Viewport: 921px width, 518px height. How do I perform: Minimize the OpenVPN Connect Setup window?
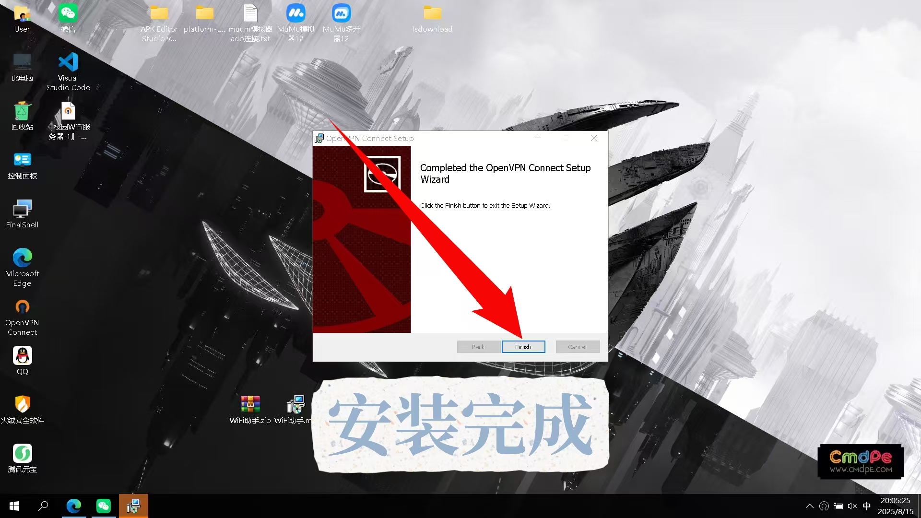pyautogui.click(x=538, y=138)
